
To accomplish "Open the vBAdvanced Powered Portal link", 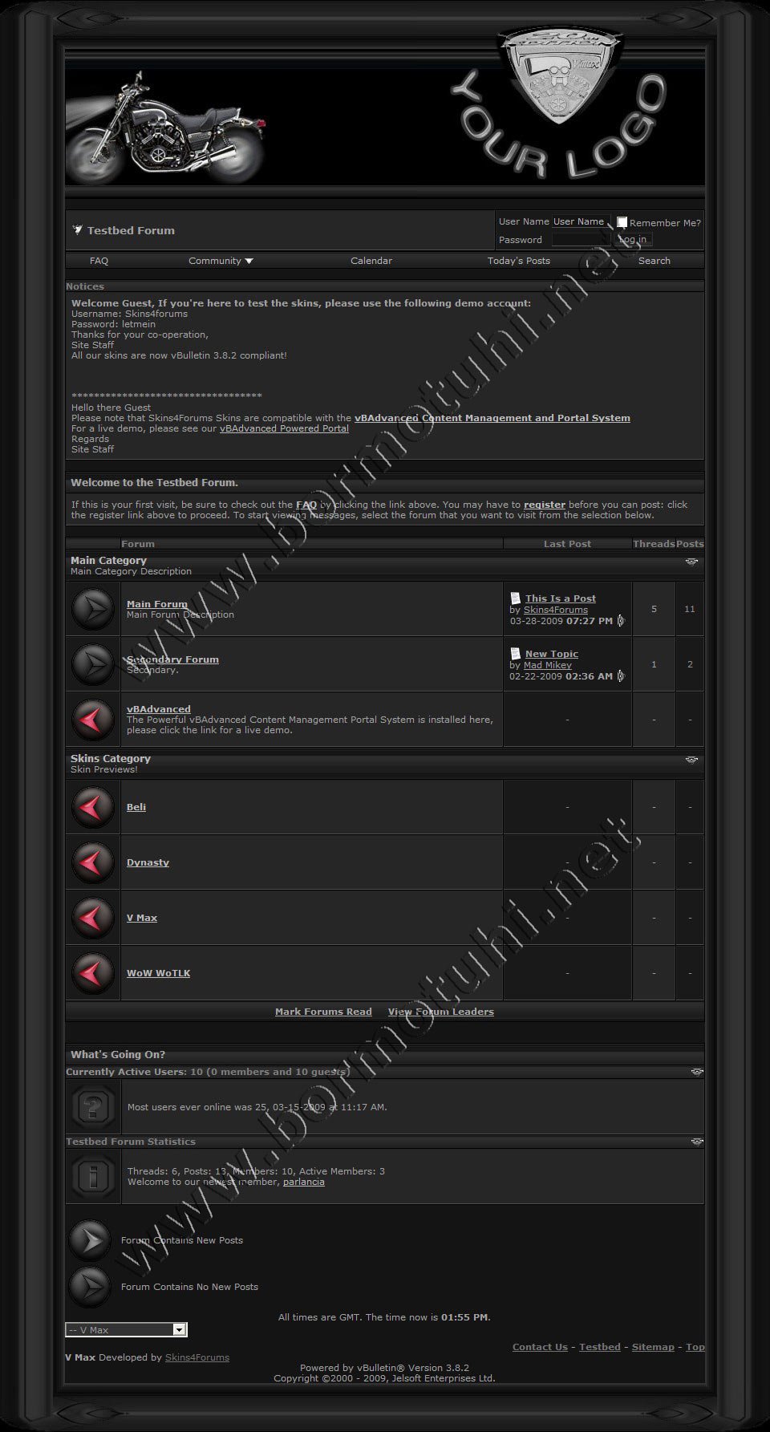I will tap(284, 428).
